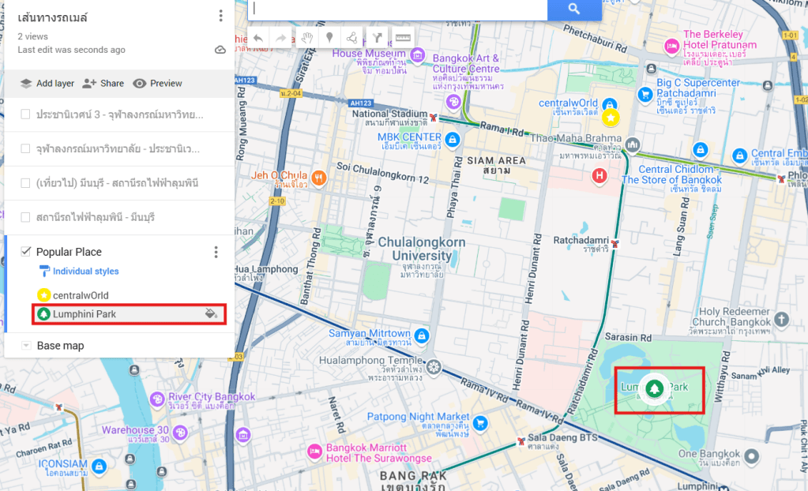Open the map title three-dot menu
808x491 pixels.
tap(220, 16)
